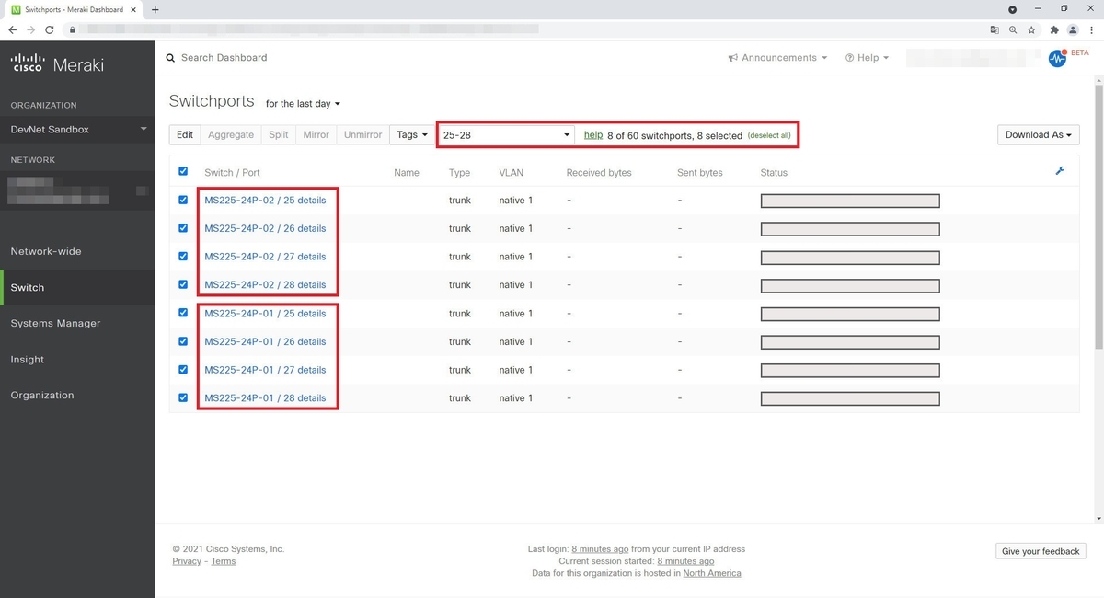Open the Download As dropdown

(x=1038, y=134)
